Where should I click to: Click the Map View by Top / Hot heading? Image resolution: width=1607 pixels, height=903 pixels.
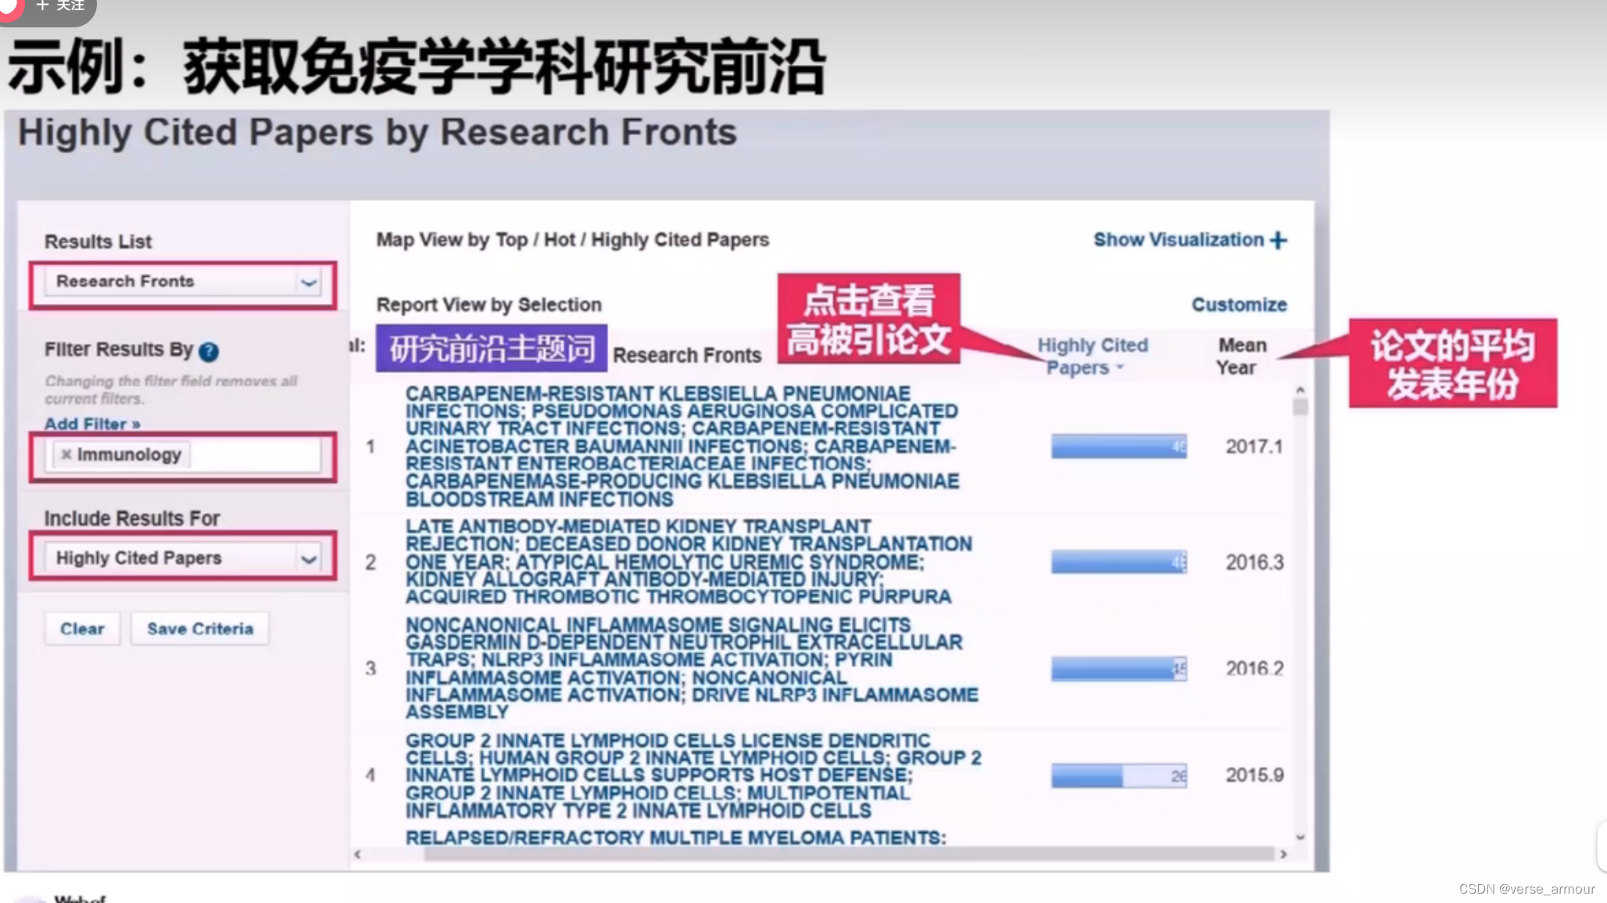[x=573, y=240]
